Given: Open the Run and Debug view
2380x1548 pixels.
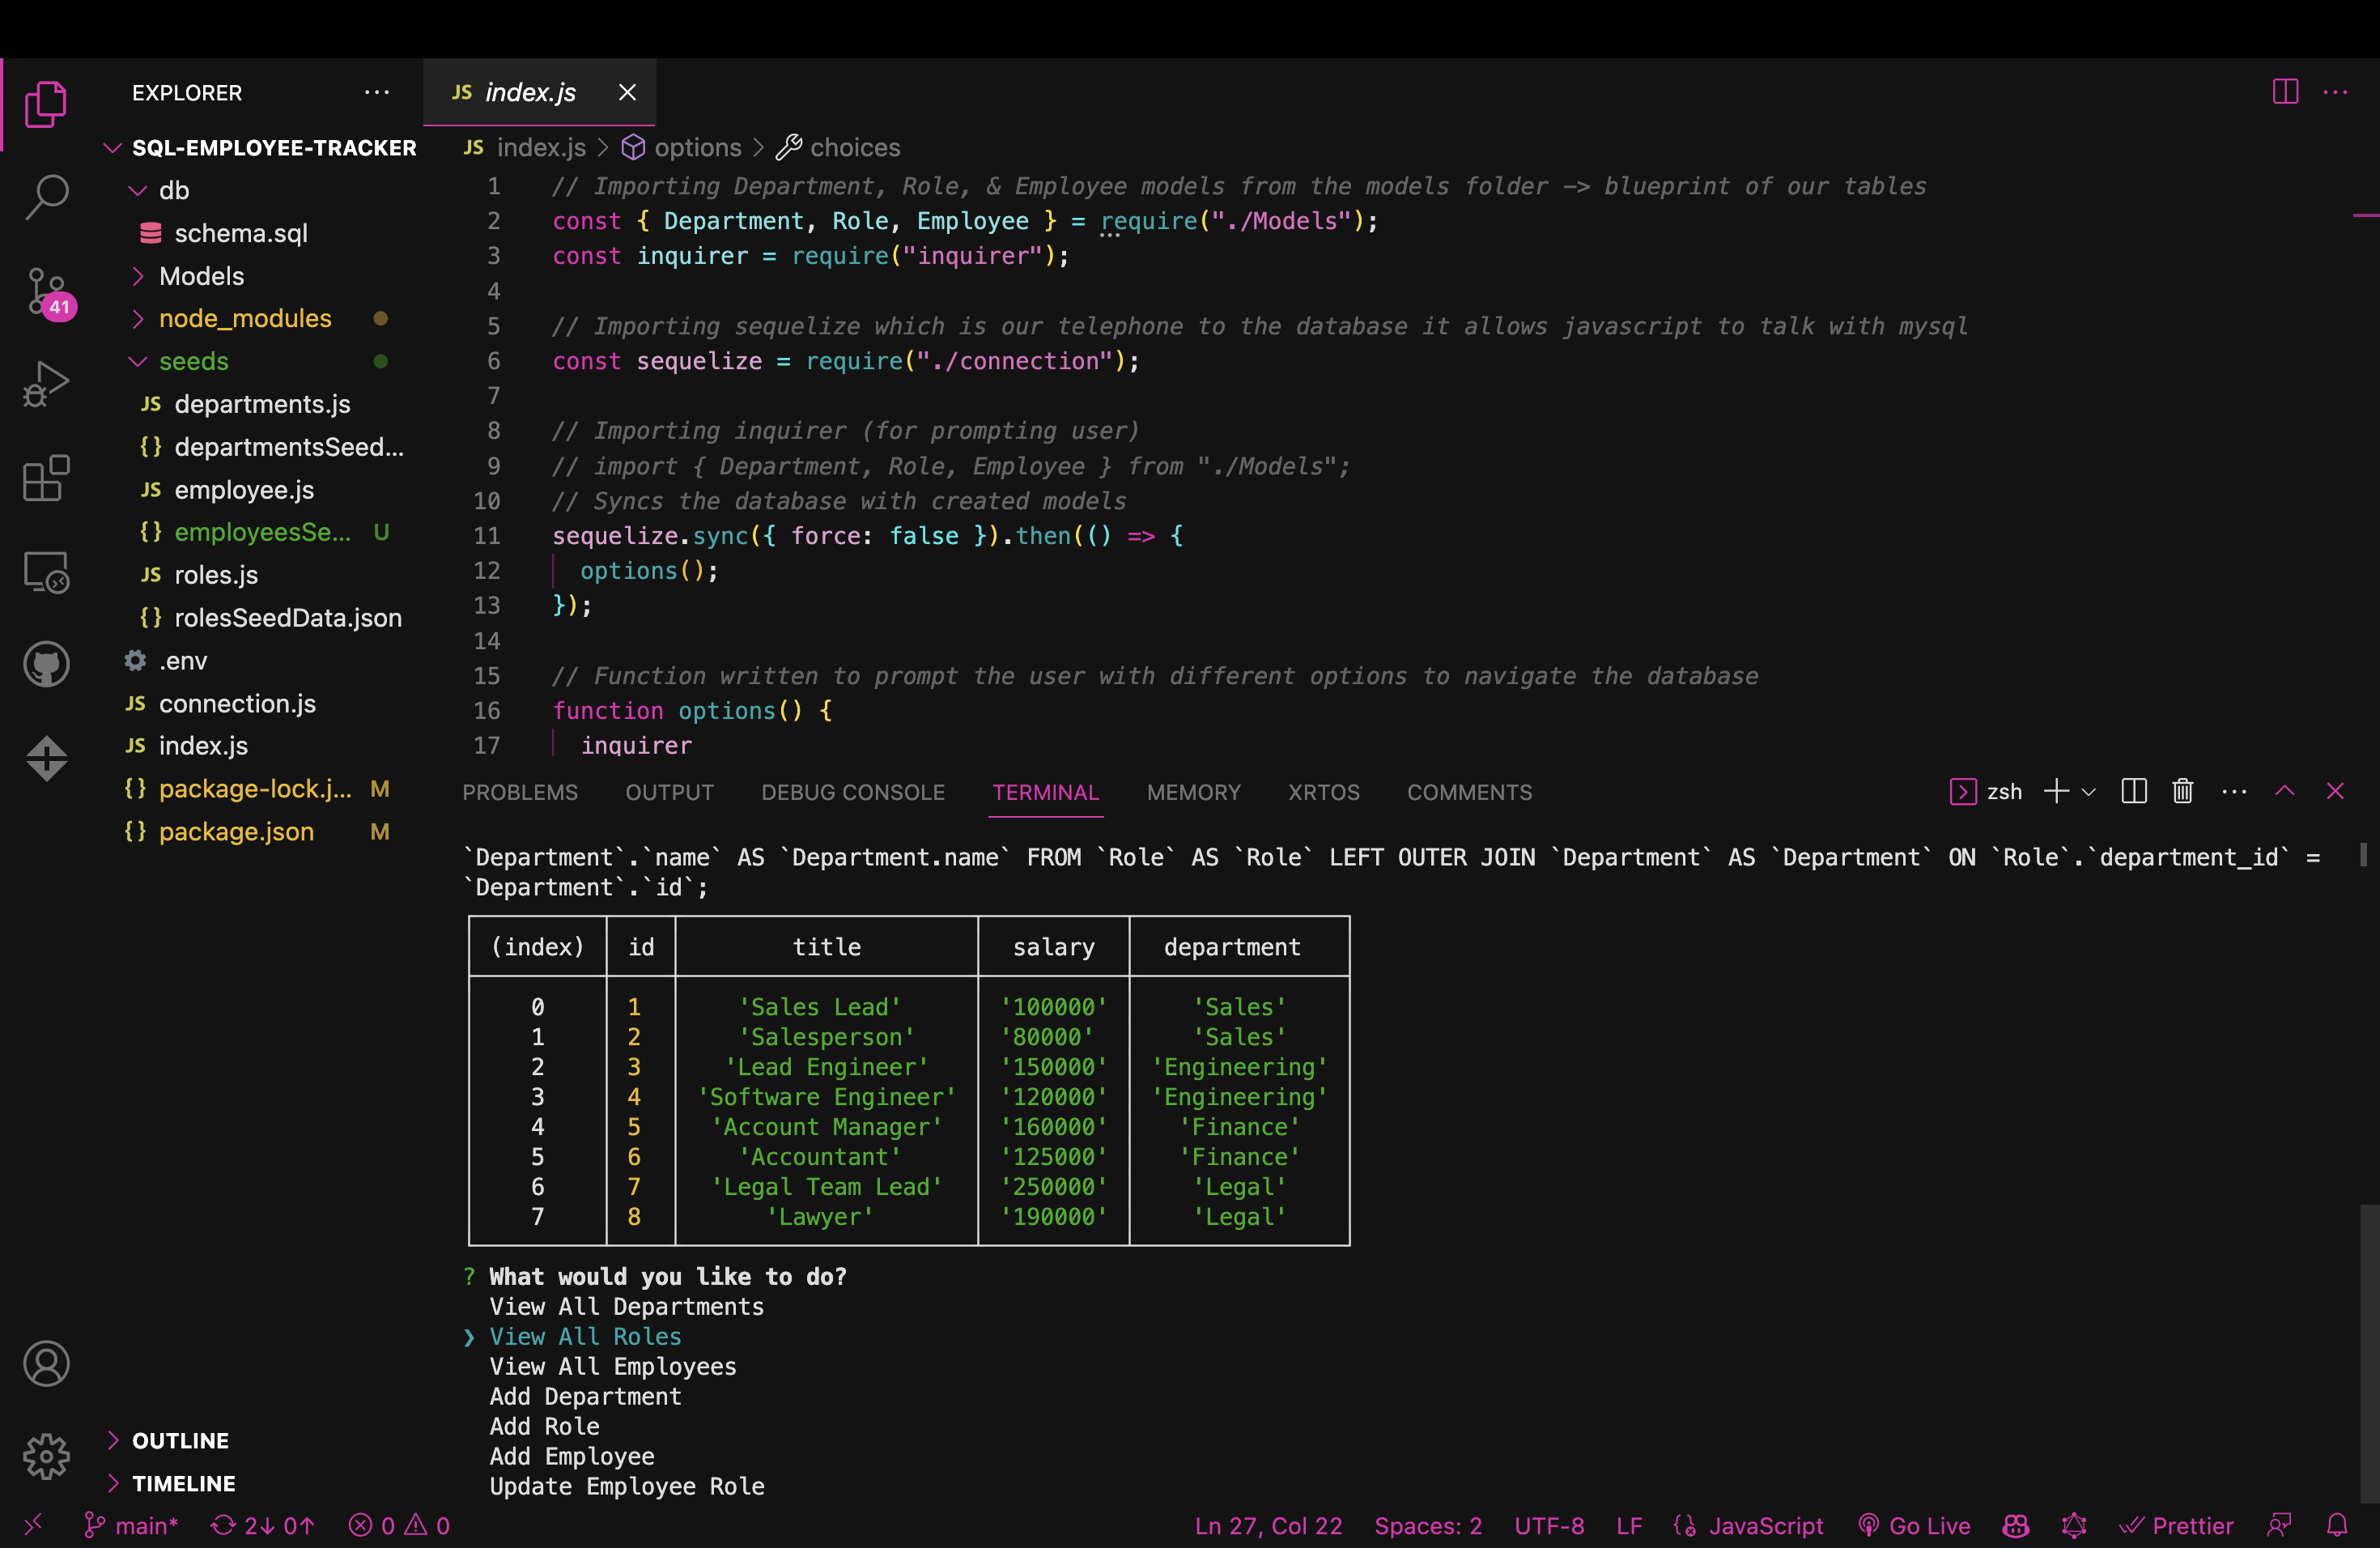Looking at the screenshot, I should tap(46, 383).
